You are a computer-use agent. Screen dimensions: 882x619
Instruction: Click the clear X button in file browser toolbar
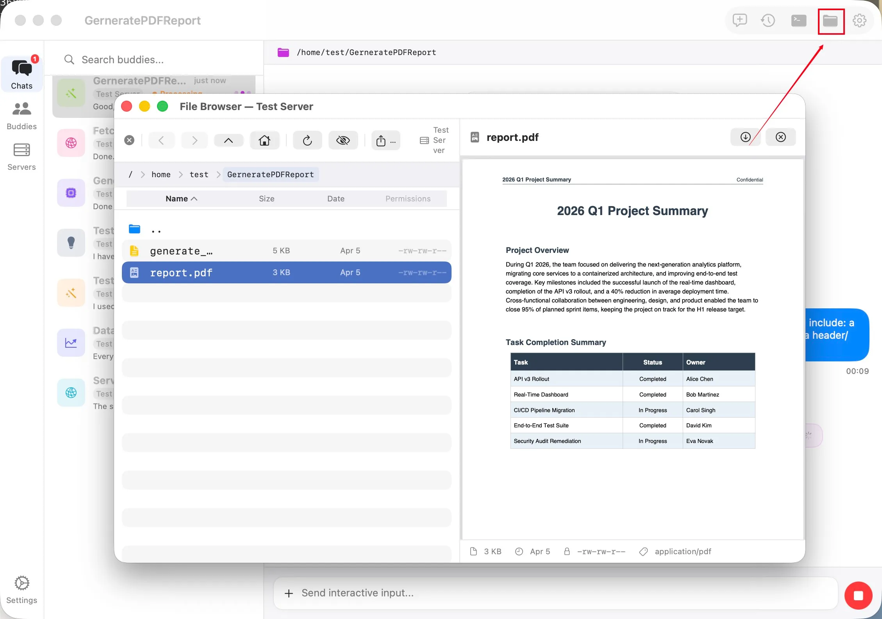[x=129, y=140]
